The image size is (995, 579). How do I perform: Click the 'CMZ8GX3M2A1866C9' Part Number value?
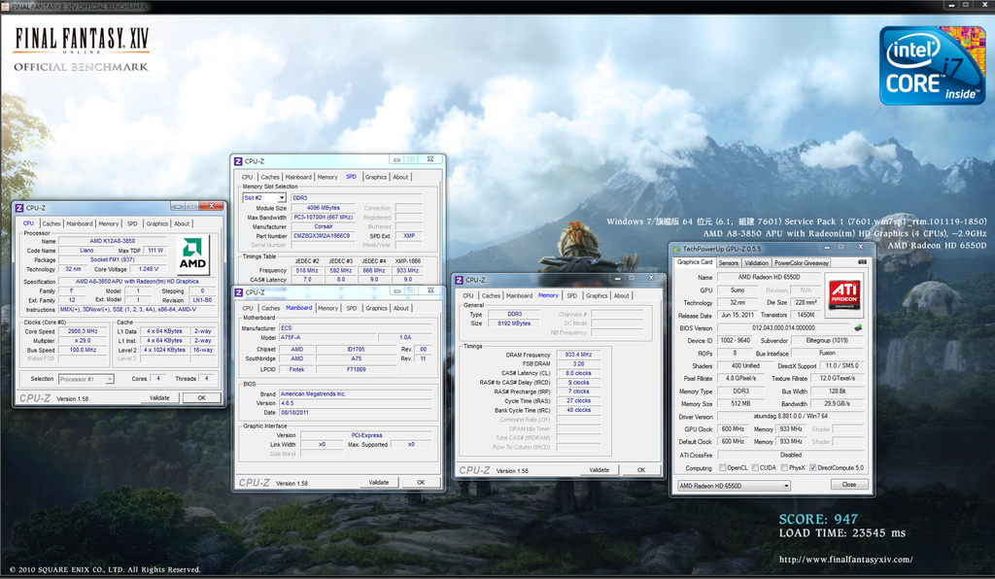[321, 236]
